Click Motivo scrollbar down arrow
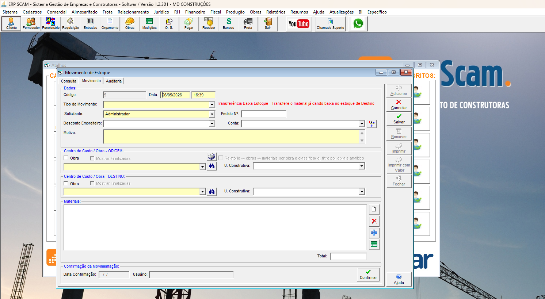Viewport: 545px width, 299px height. click(362, 141)
